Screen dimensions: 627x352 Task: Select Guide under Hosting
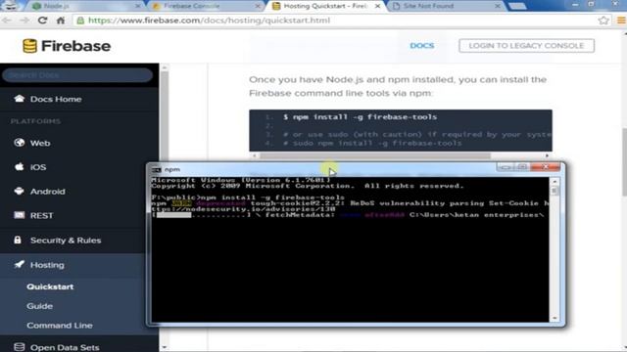(x=39, y=306)
